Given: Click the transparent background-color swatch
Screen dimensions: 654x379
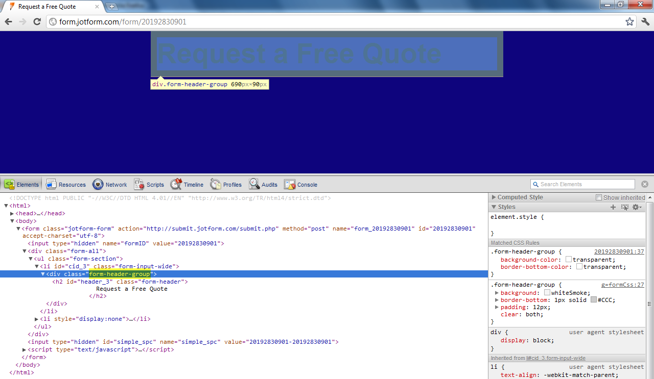Looking at the screenshot, I should (569, 260).
